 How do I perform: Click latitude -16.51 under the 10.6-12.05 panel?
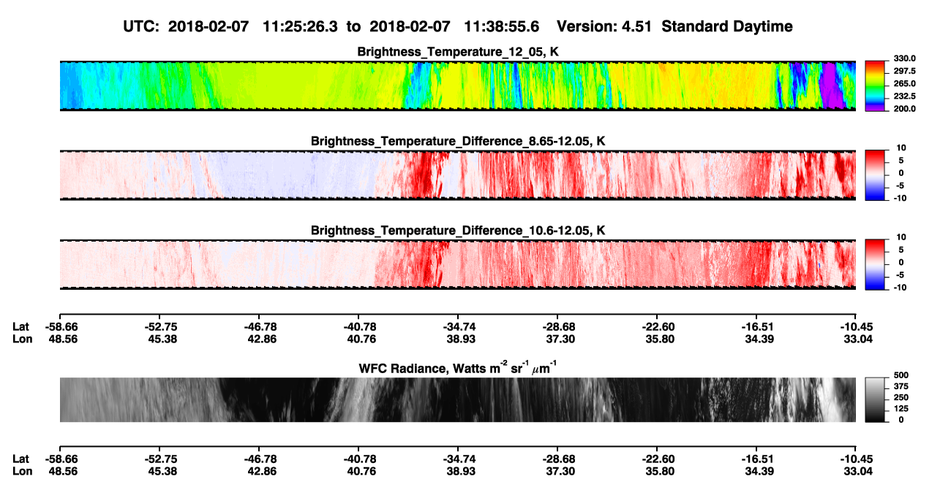tap(756, 326)
